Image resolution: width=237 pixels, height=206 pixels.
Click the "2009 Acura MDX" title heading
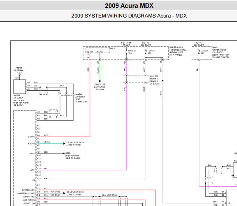(129, 6)
